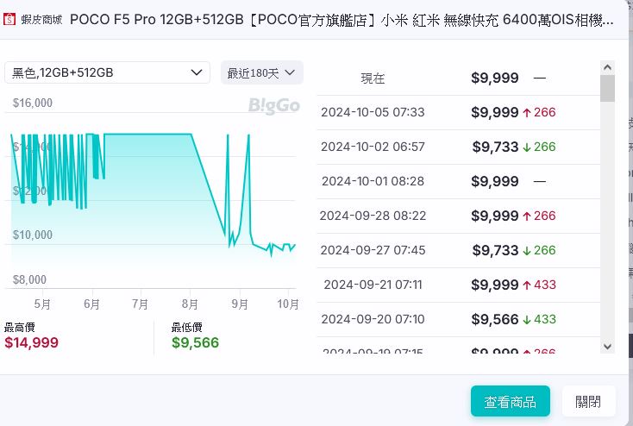Click the price history scrollbar thumb
Viewport: 633px width, 426px height.
tap(607, 88)
